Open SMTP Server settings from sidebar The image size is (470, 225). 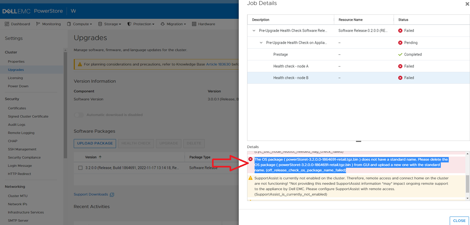[18, 220]
